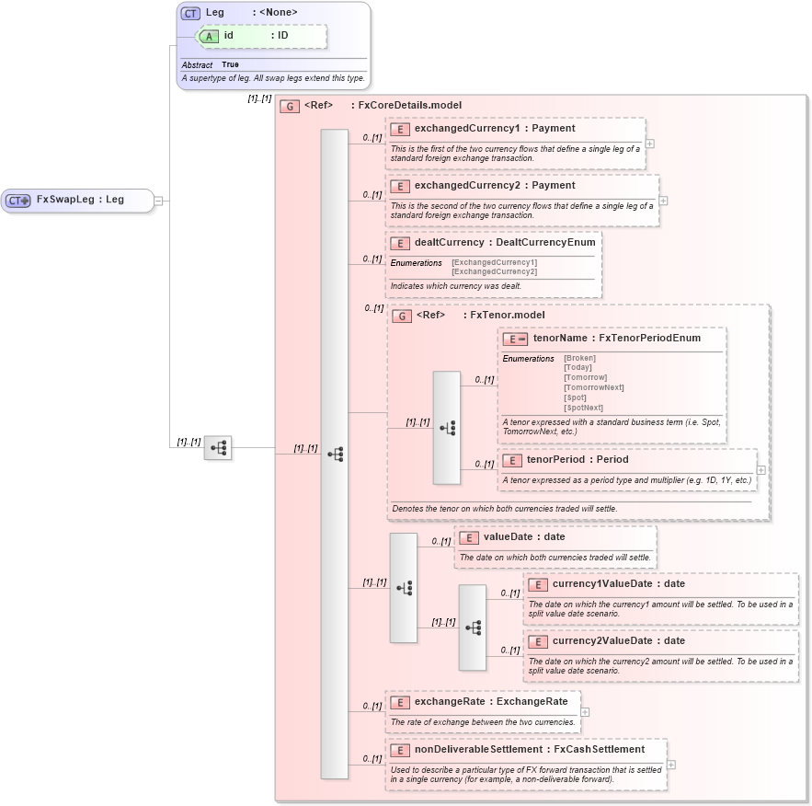The height and width of the screenshot is (806, 812).
Task: Click the currency2ValueDate description text
Action: [x=660, y=665]
